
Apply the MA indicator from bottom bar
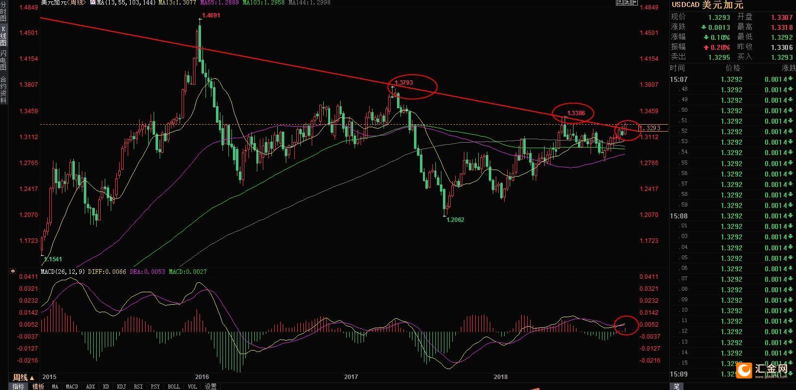pos(55,387)
